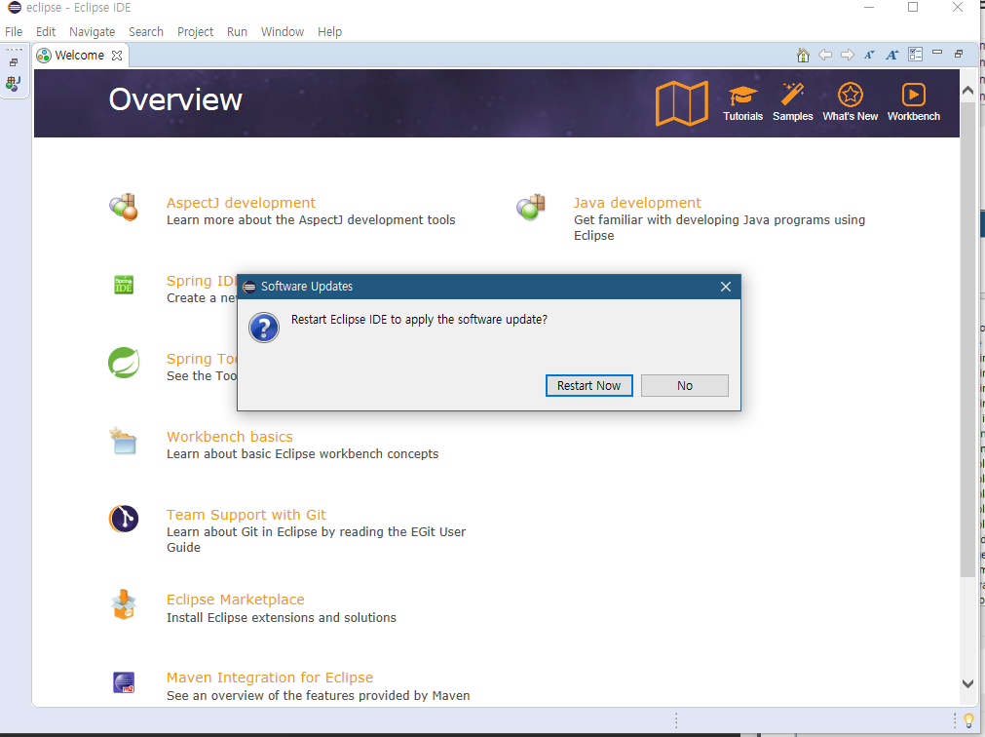The width and height of the screenshot is (985, 737).
Task: Click the Git team support icon
Action: pos(123,519)
